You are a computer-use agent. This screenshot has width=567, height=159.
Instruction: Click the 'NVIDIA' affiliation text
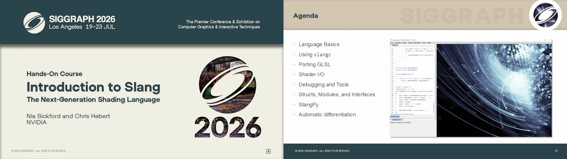(x=37, y=123)
